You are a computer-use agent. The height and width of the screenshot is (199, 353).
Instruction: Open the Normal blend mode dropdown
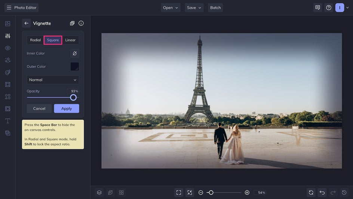click(x=53, y=80)
